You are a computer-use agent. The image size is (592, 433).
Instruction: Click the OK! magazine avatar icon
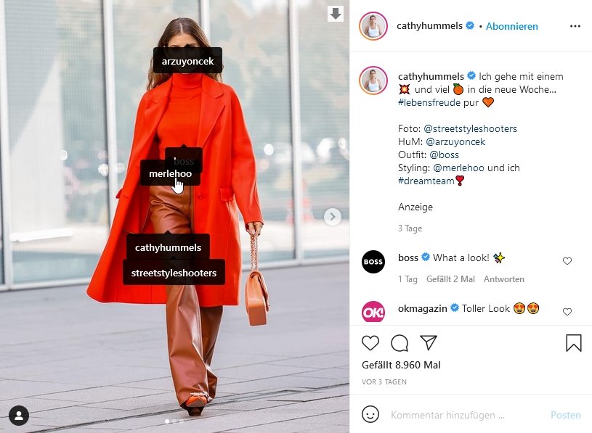pos(373,312)
